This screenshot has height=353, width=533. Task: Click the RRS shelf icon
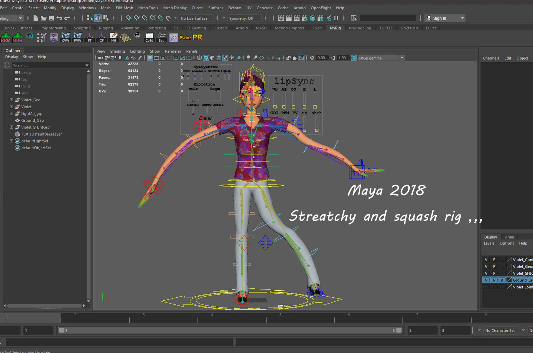18,37
